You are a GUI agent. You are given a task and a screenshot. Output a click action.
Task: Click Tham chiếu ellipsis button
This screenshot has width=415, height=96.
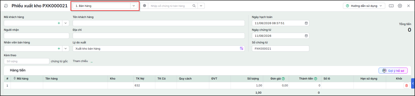92,62
